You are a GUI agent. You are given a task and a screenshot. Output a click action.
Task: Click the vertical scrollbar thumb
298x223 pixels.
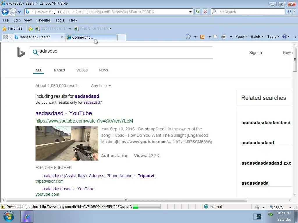tap(295, 60)
